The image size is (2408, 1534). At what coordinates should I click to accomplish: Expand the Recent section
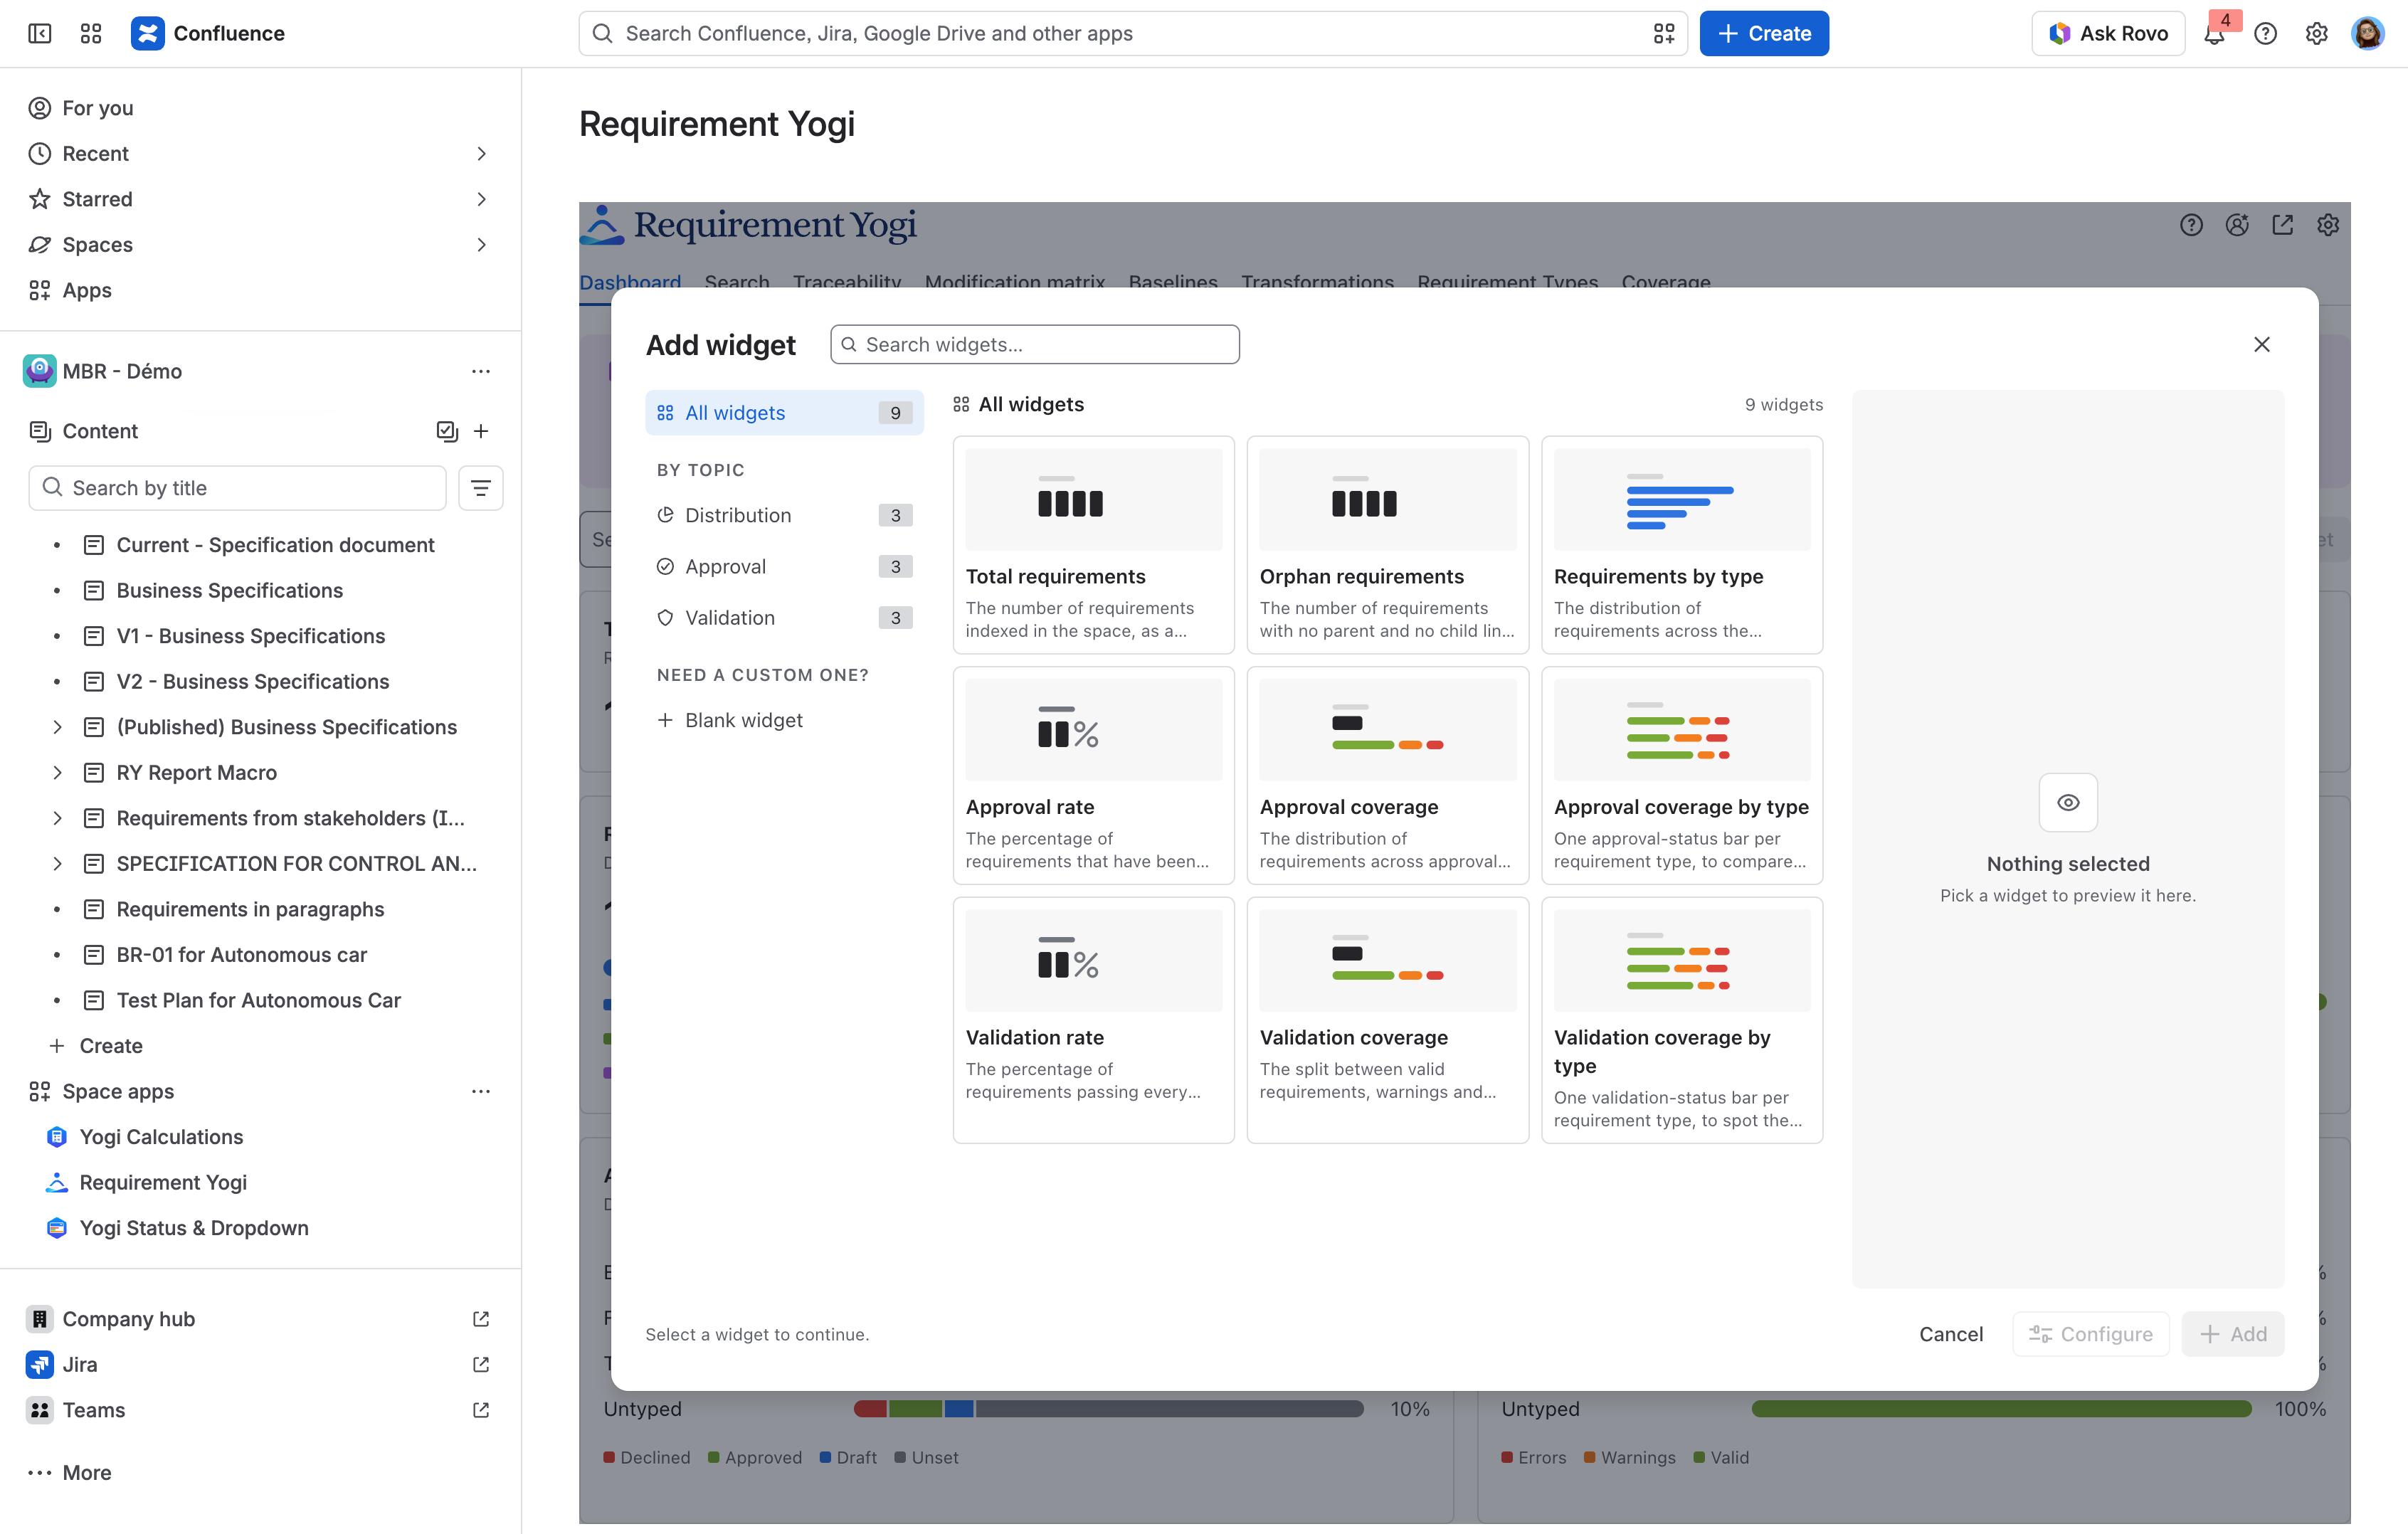click(x=481, y=154)
